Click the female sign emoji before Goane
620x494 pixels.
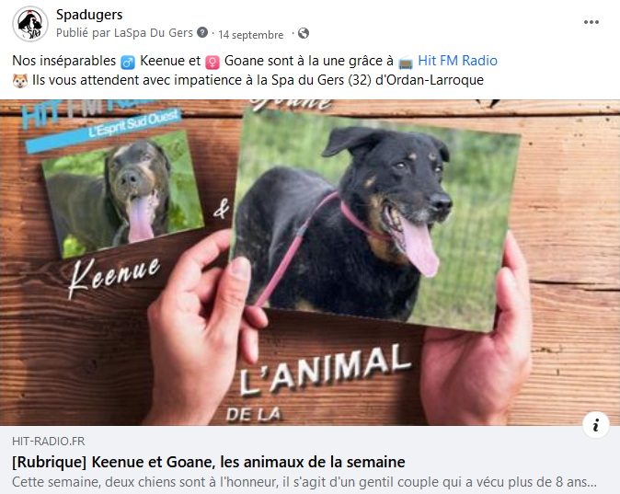click(x=212, y=63)
